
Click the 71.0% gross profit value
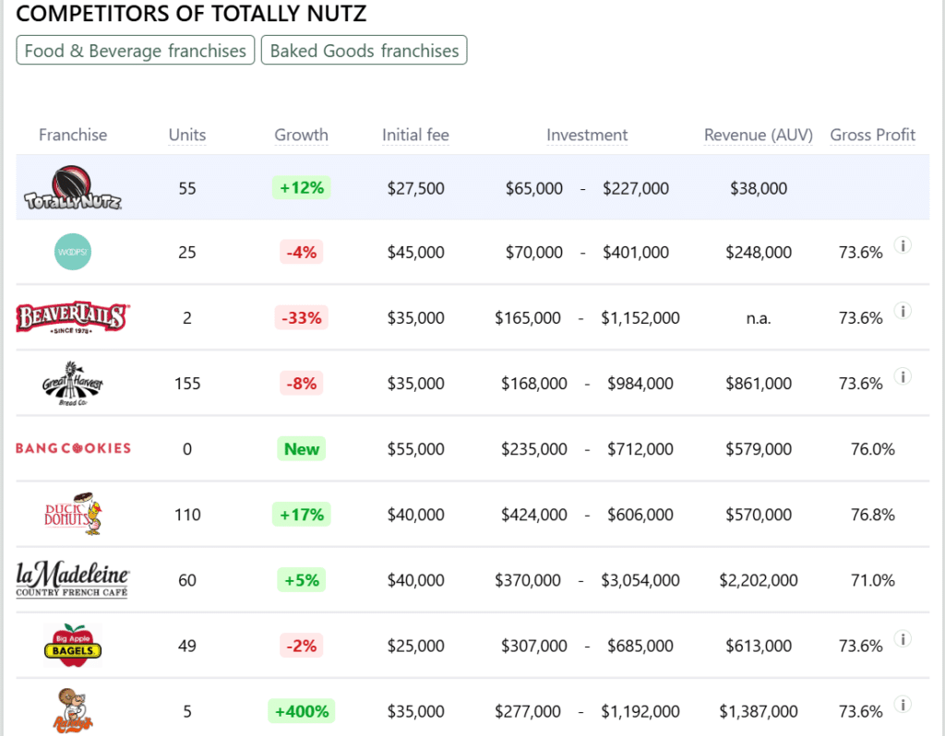click(873, 581)
